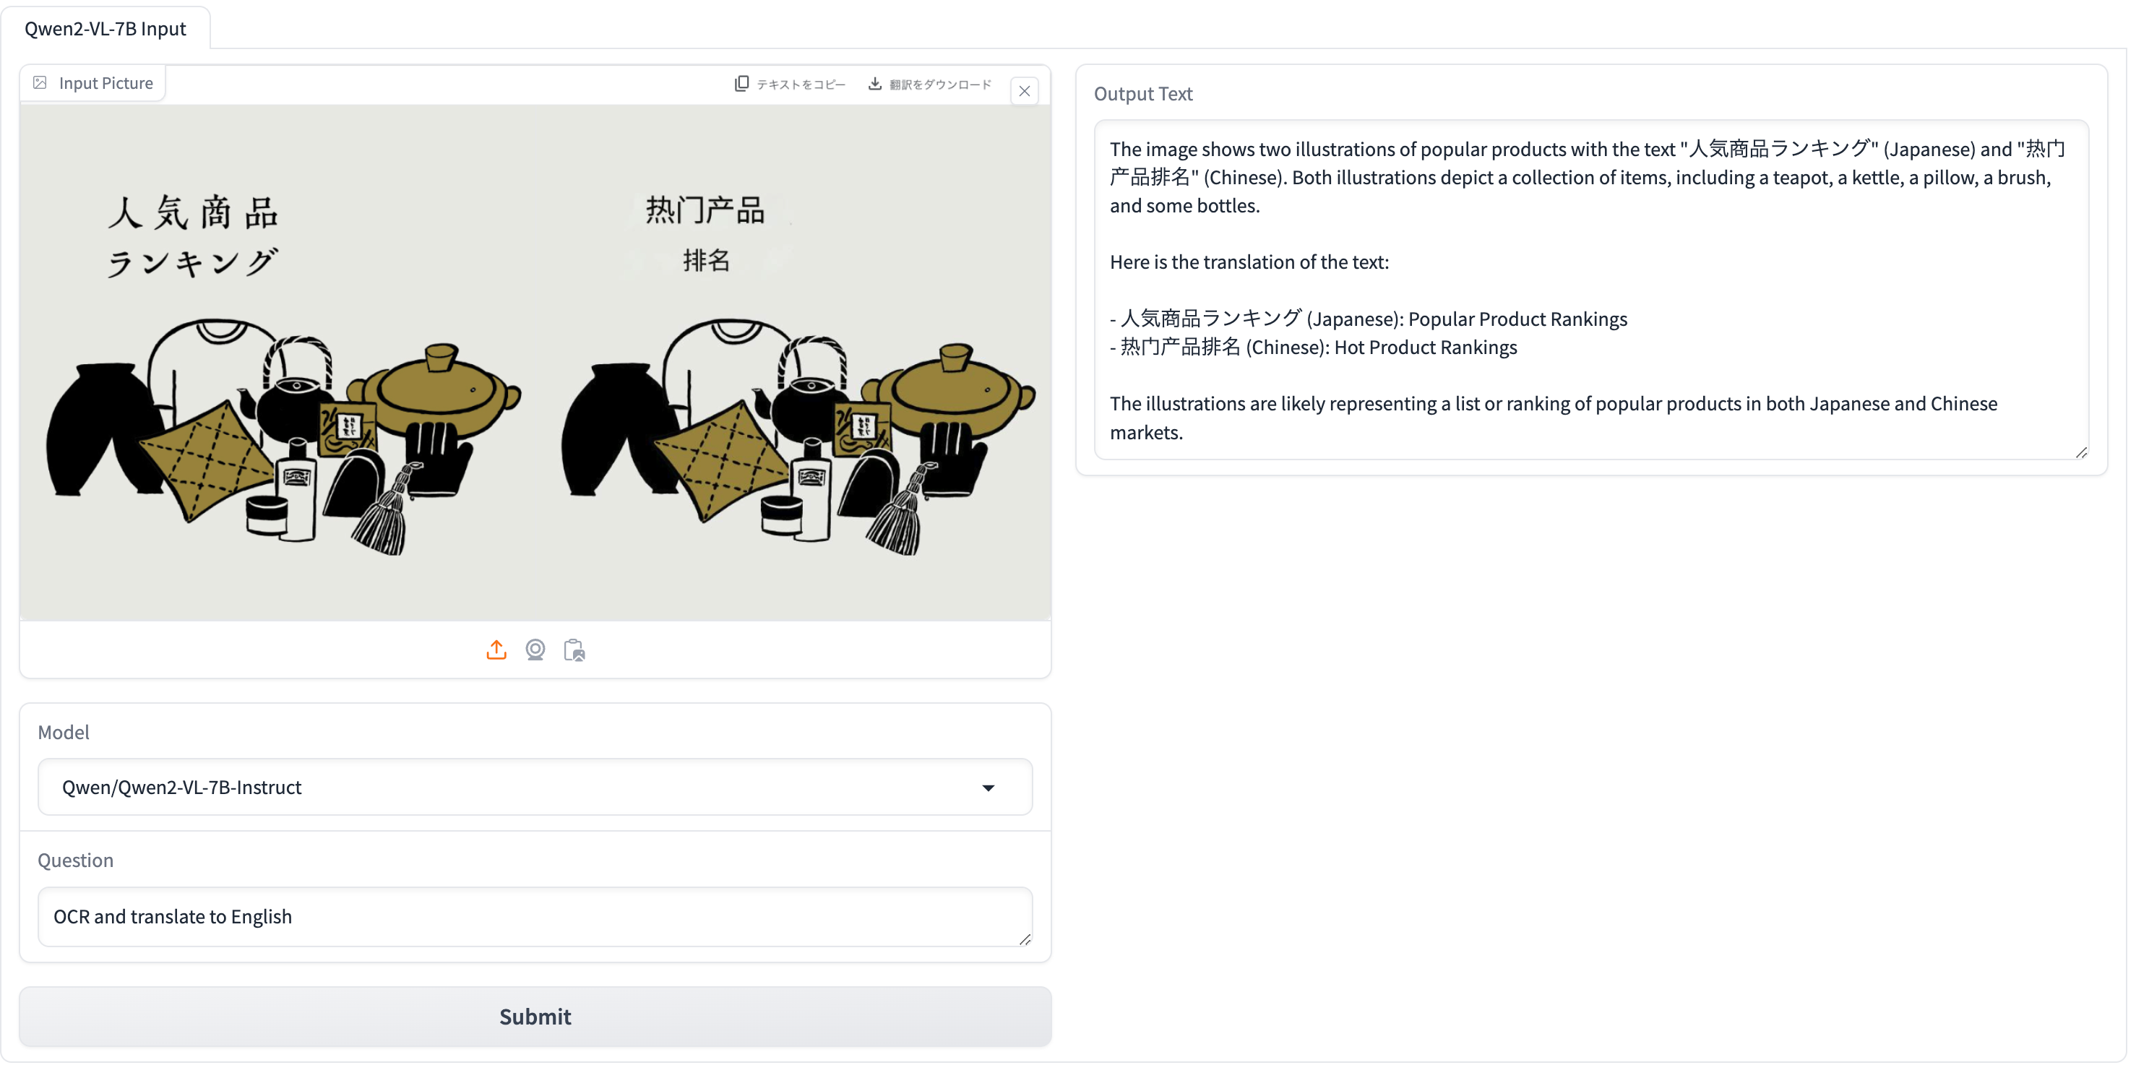Click the テキストをコピー copy icon

click(741, 84)
